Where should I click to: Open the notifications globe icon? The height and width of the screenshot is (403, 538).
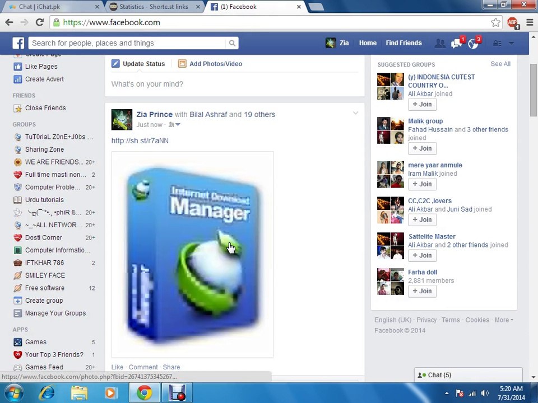click(473, 43)
